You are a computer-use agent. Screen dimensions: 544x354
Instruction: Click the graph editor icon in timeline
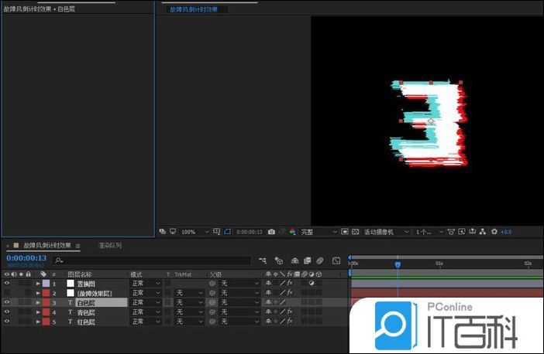[336, 260]
